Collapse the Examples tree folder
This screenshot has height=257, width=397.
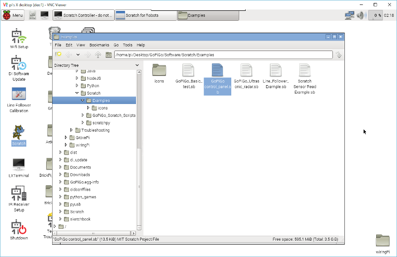point(82,101)
